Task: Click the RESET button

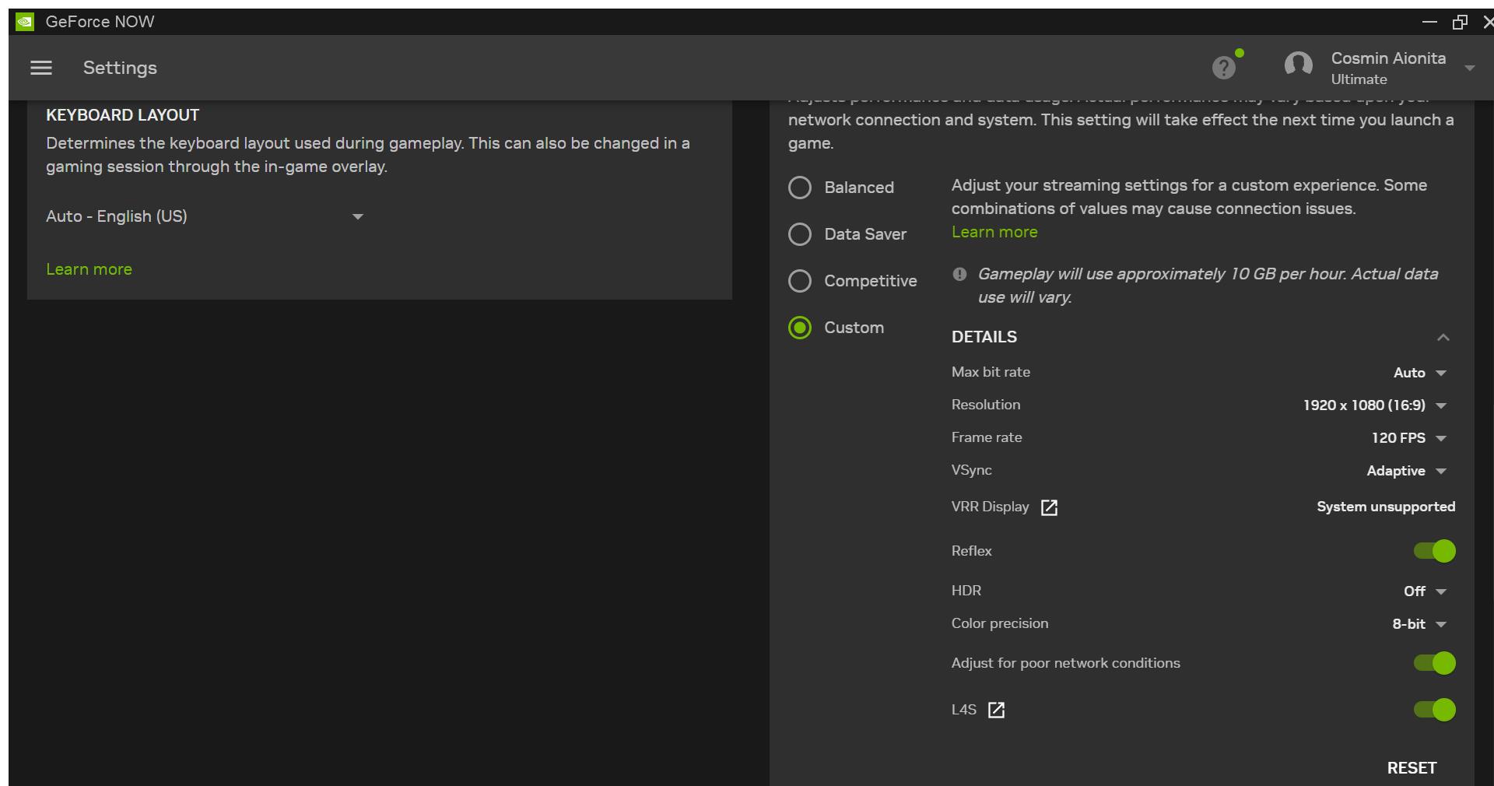Action: (1412, 768)
